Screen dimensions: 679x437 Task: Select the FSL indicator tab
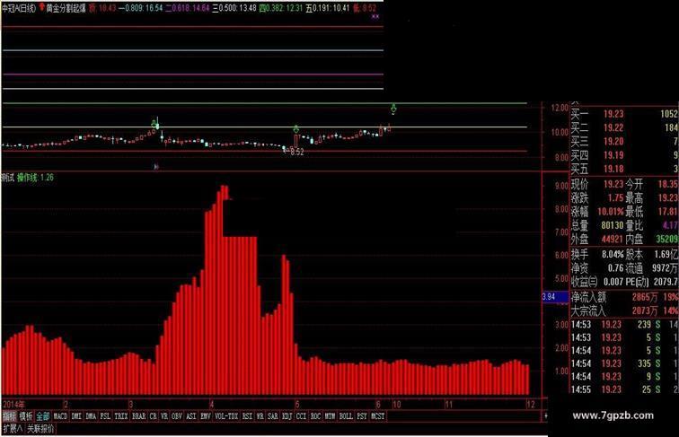click(105, 416)
